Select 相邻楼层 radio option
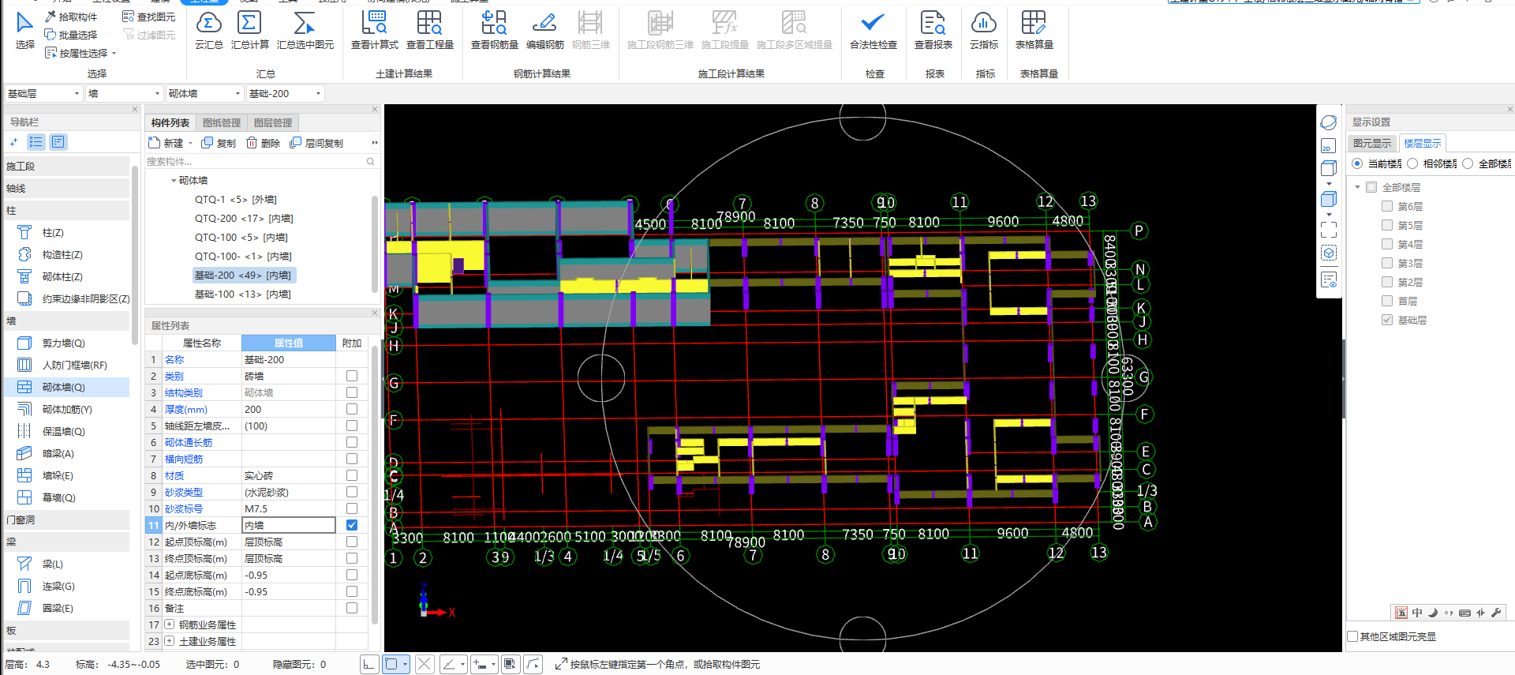Screen dimensions: 1515x675 [1412, 164]
